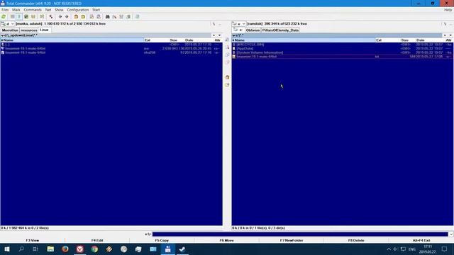Open the Notepad toolbar icon
Screen dimensions: 454x255
point(138,17)
